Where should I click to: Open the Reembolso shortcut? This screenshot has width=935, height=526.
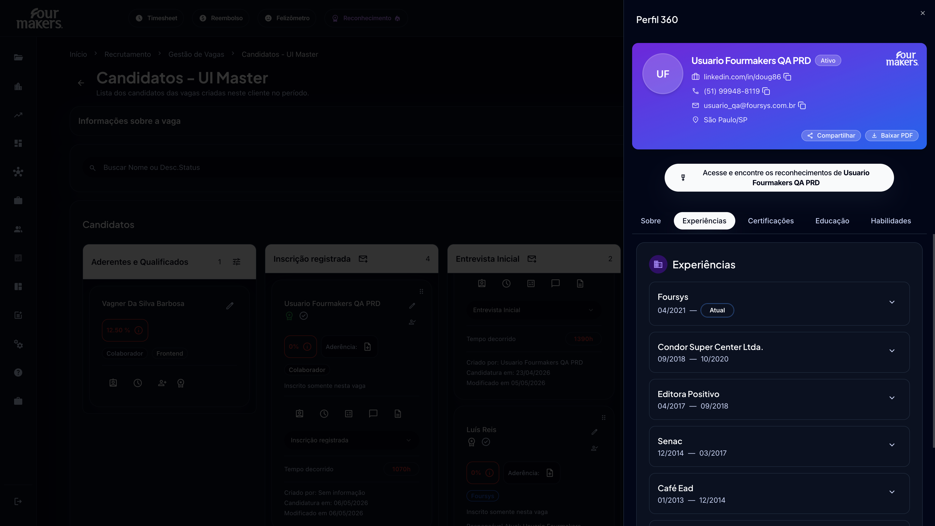point(221,18)
